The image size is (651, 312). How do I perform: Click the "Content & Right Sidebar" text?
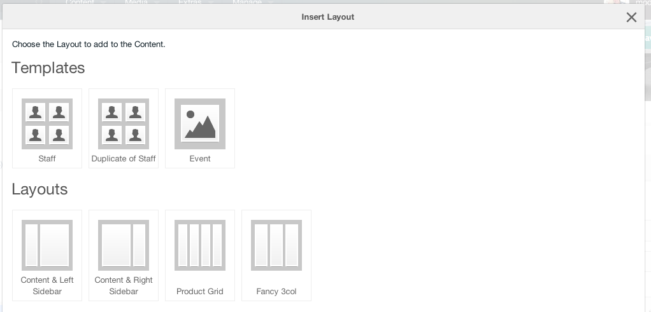124,286
